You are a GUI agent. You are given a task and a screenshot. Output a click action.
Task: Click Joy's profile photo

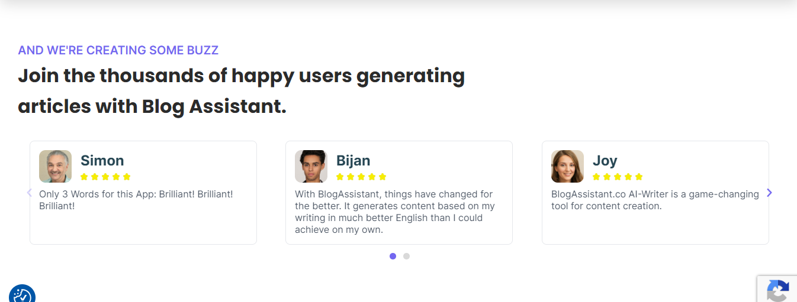click(567, 166)
